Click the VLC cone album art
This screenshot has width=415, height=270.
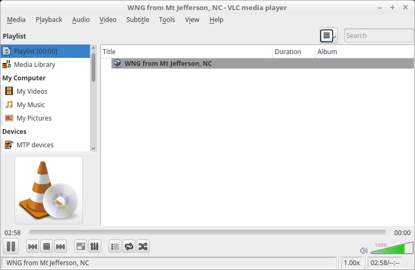pyautogui.click(x=49, y=190)
